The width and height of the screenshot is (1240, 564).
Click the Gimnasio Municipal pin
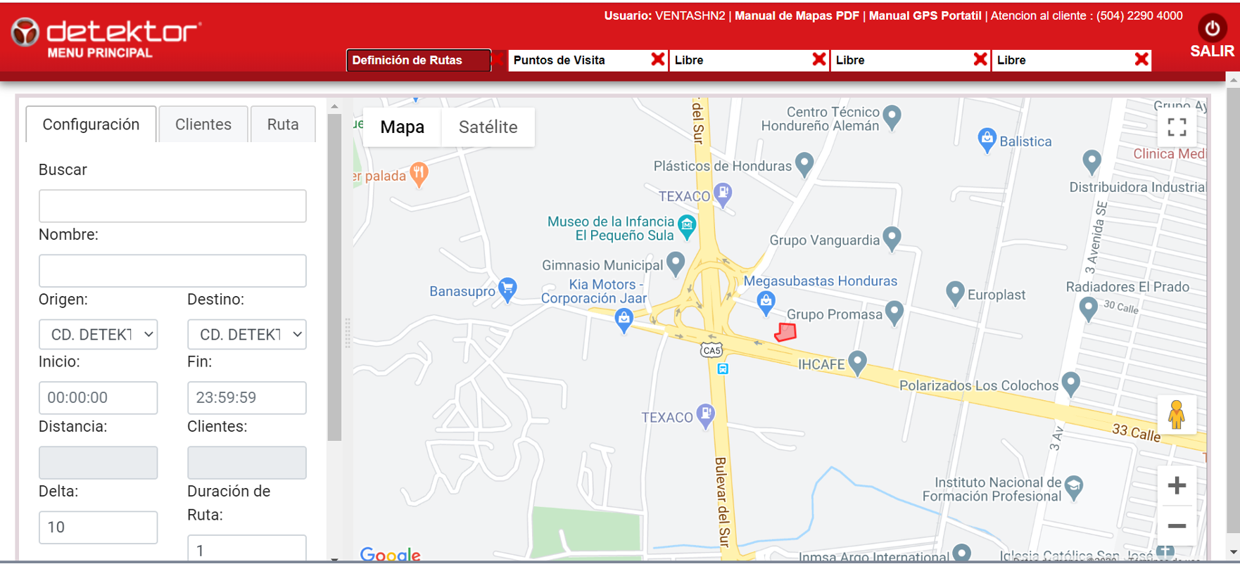(676, 264)
